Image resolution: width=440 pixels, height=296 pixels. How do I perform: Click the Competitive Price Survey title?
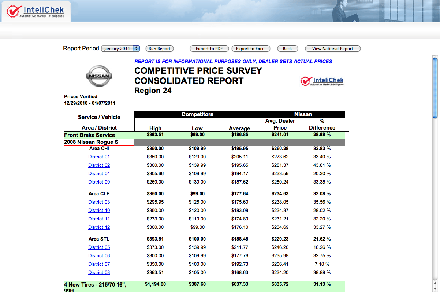[198, 71]
